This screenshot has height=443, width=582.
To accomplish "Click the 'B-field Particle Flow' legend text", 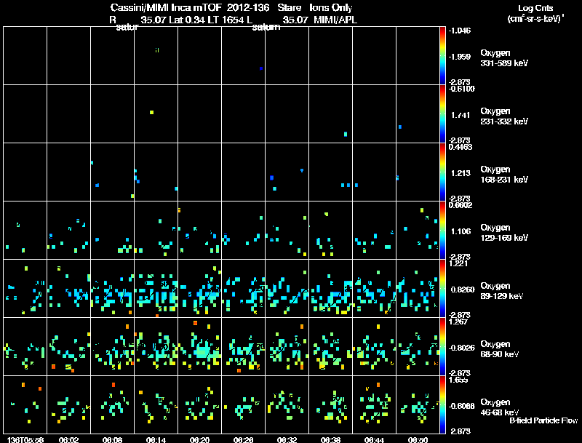I will (x=543, y=420).
